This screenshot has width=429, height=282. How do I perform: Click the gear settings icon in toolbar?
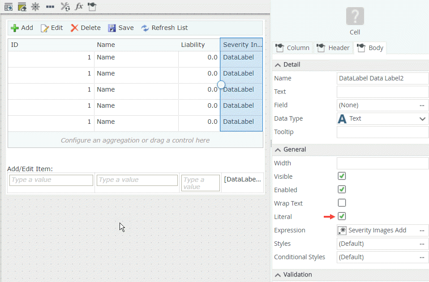pos(35,7)
